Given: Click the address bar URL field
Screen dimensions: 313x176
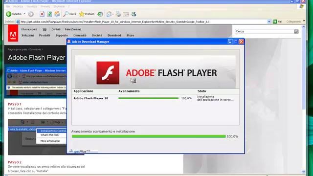Looking at the screenshot, I should point(143,22).
